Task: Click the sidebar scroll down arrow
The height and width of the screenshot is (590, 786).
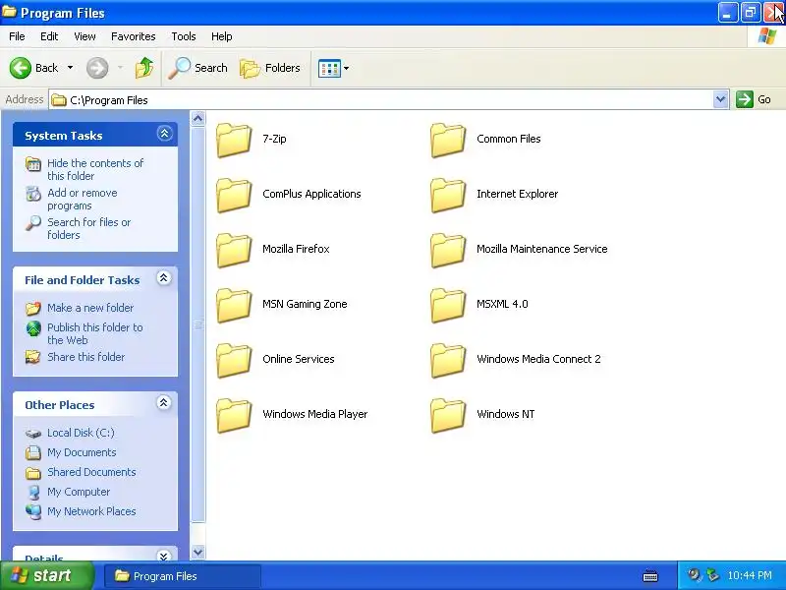Action: click(x=198, y=552)
